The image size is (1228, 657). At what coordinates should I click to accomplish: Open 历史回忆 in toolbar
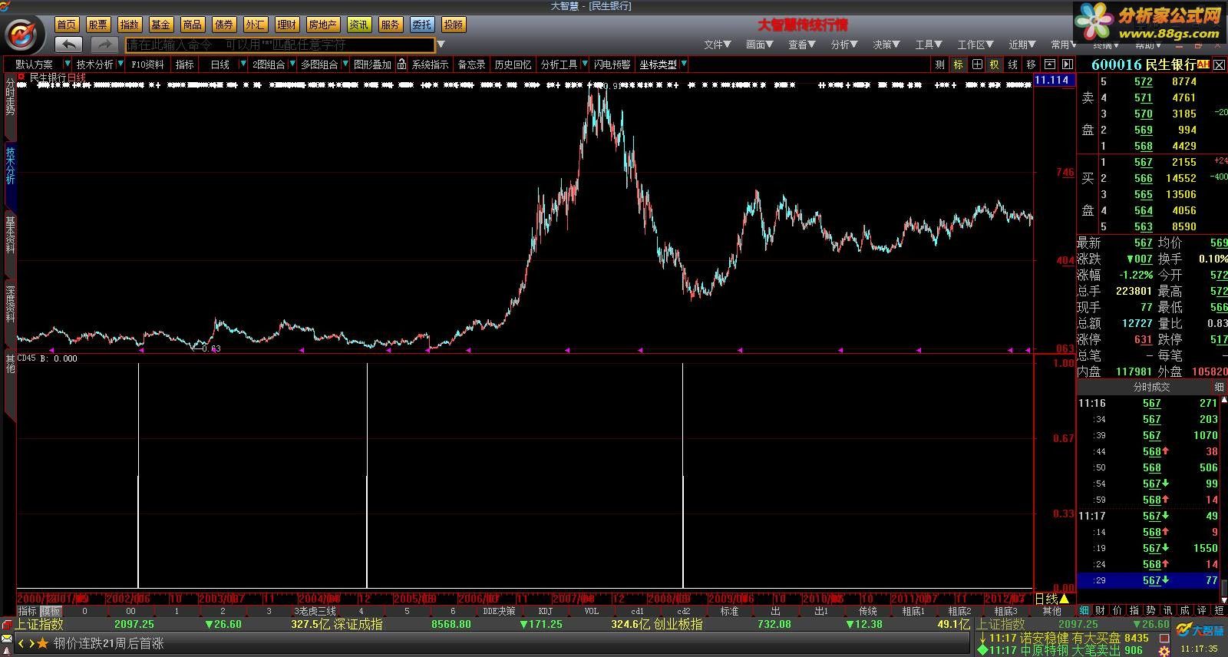[513, 64]
